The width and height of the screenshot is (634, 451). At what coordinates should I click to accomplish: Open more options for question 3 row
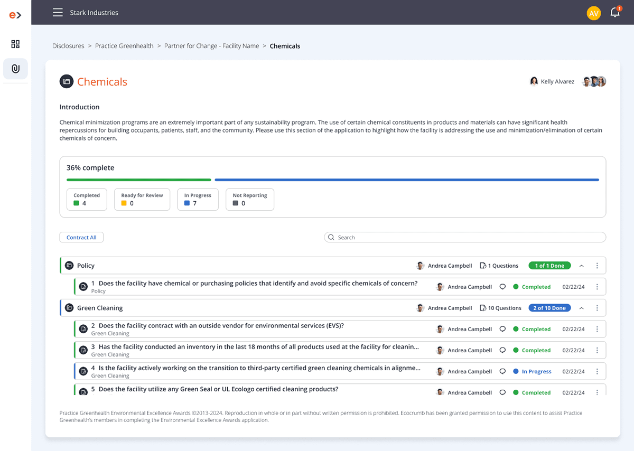click(x=597, y=350)
